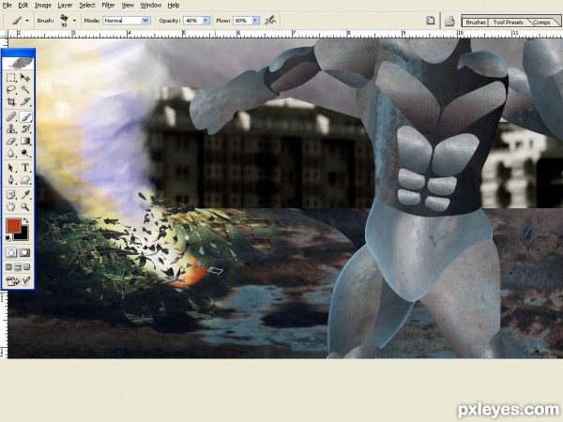Select the Healing Brush tool
Viewport: 563px width, 422px height.
pos(11,116)
